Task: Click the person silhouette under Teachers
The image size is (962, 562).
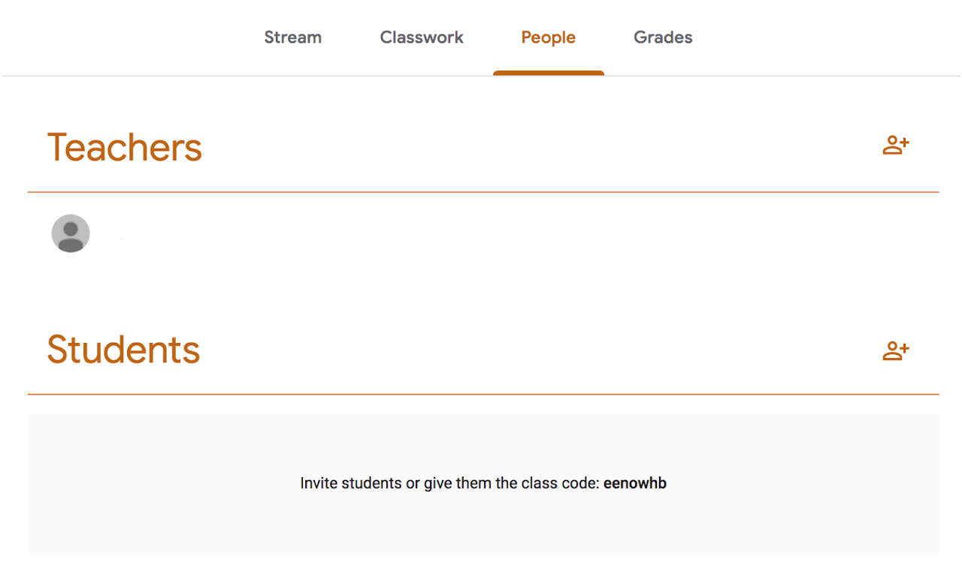Action: point(70,233)
